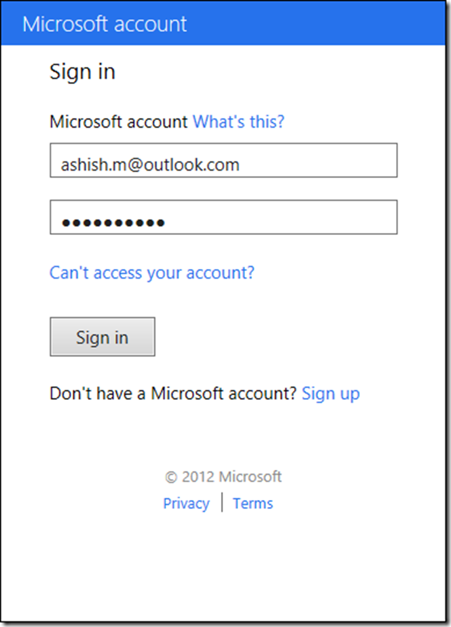
Task: Click the divider between Privacy and Terms
Action: (222, 502)
